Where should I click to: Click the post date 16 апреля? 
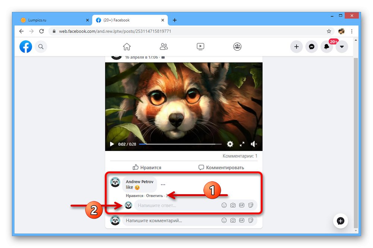click(141, 57)
